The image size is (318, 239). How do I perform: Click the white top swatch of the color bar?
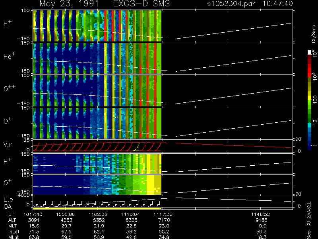click(310, 52)
